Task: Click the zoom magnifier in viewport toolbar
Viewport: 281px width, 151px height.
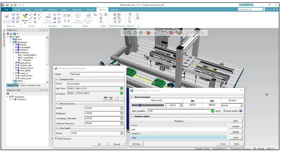Action: click(x=129, y=33)
